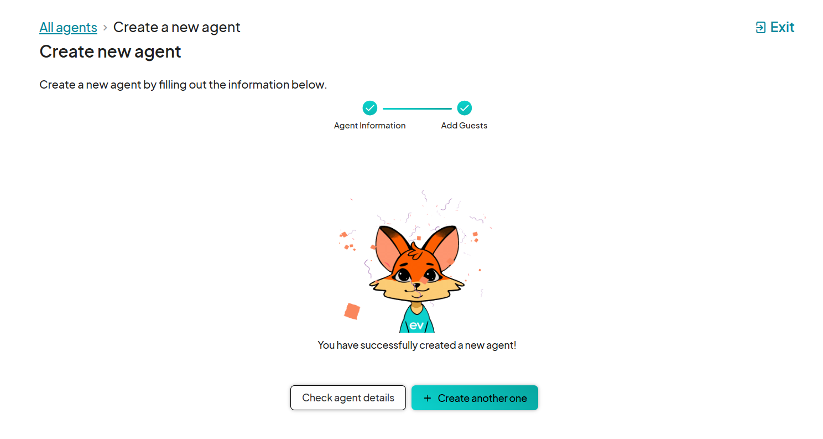Click the successfully created agent message
The width and height of the screenshot is (823, 439).
(x=416, y=345)
